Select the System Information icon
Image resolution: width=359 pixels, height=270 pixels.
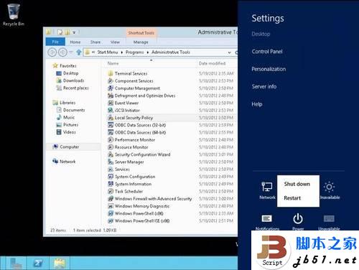[111, 184]
